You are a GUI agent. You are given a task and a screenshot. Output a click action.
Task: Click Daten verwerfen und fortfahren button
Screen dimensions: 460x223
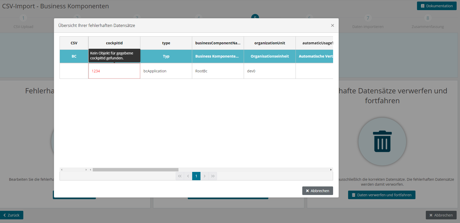[x=382, y=195]
